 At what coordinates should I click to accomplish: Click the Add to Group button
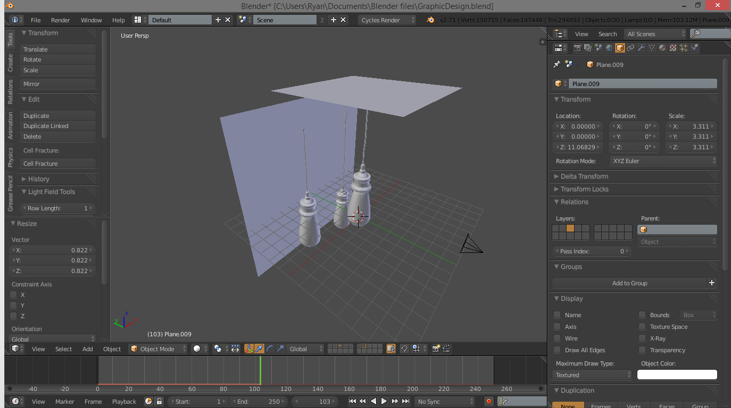(x=629, y=283)
